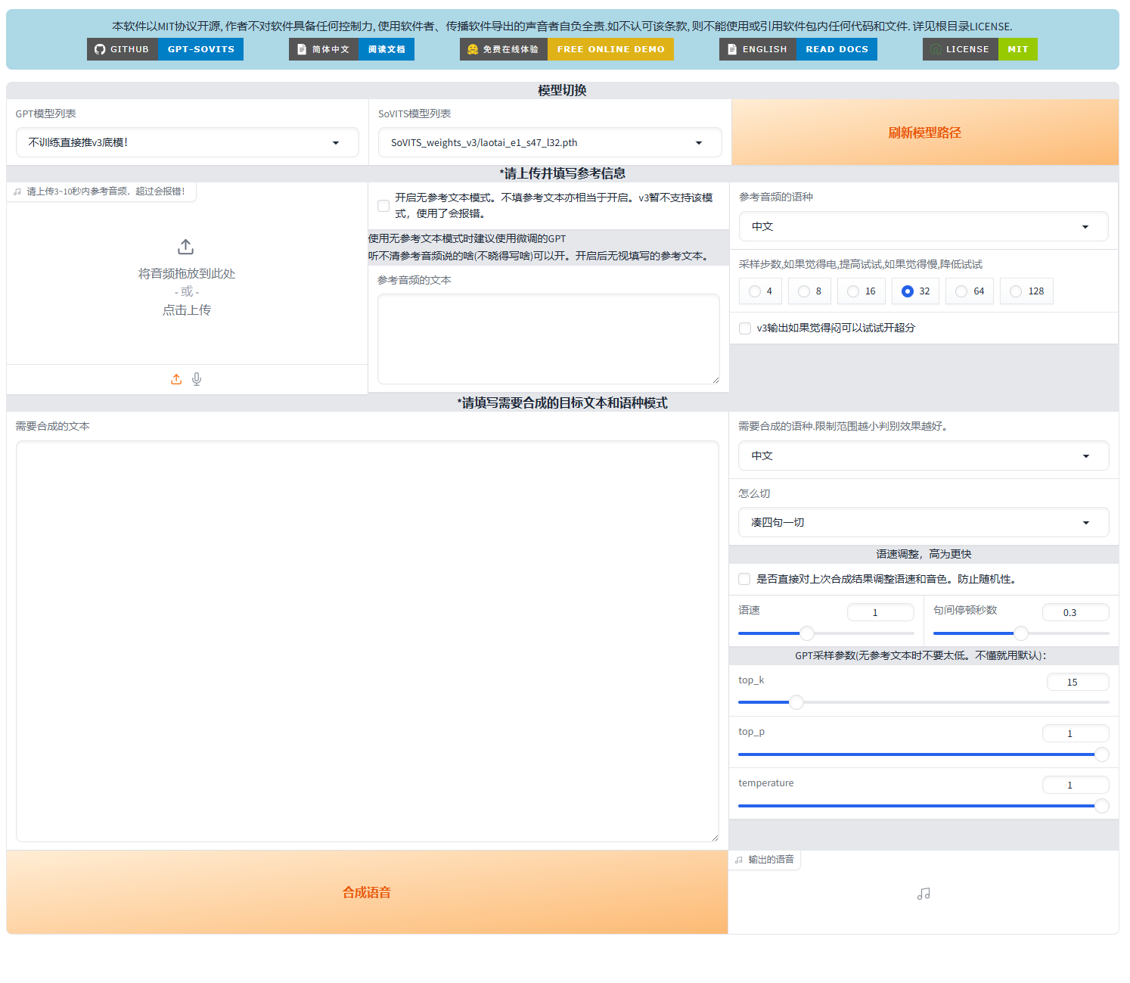The image size is (1130, 983).
Task: Expand the GPT模型列表 dropdown
Action: pos(187,143)
